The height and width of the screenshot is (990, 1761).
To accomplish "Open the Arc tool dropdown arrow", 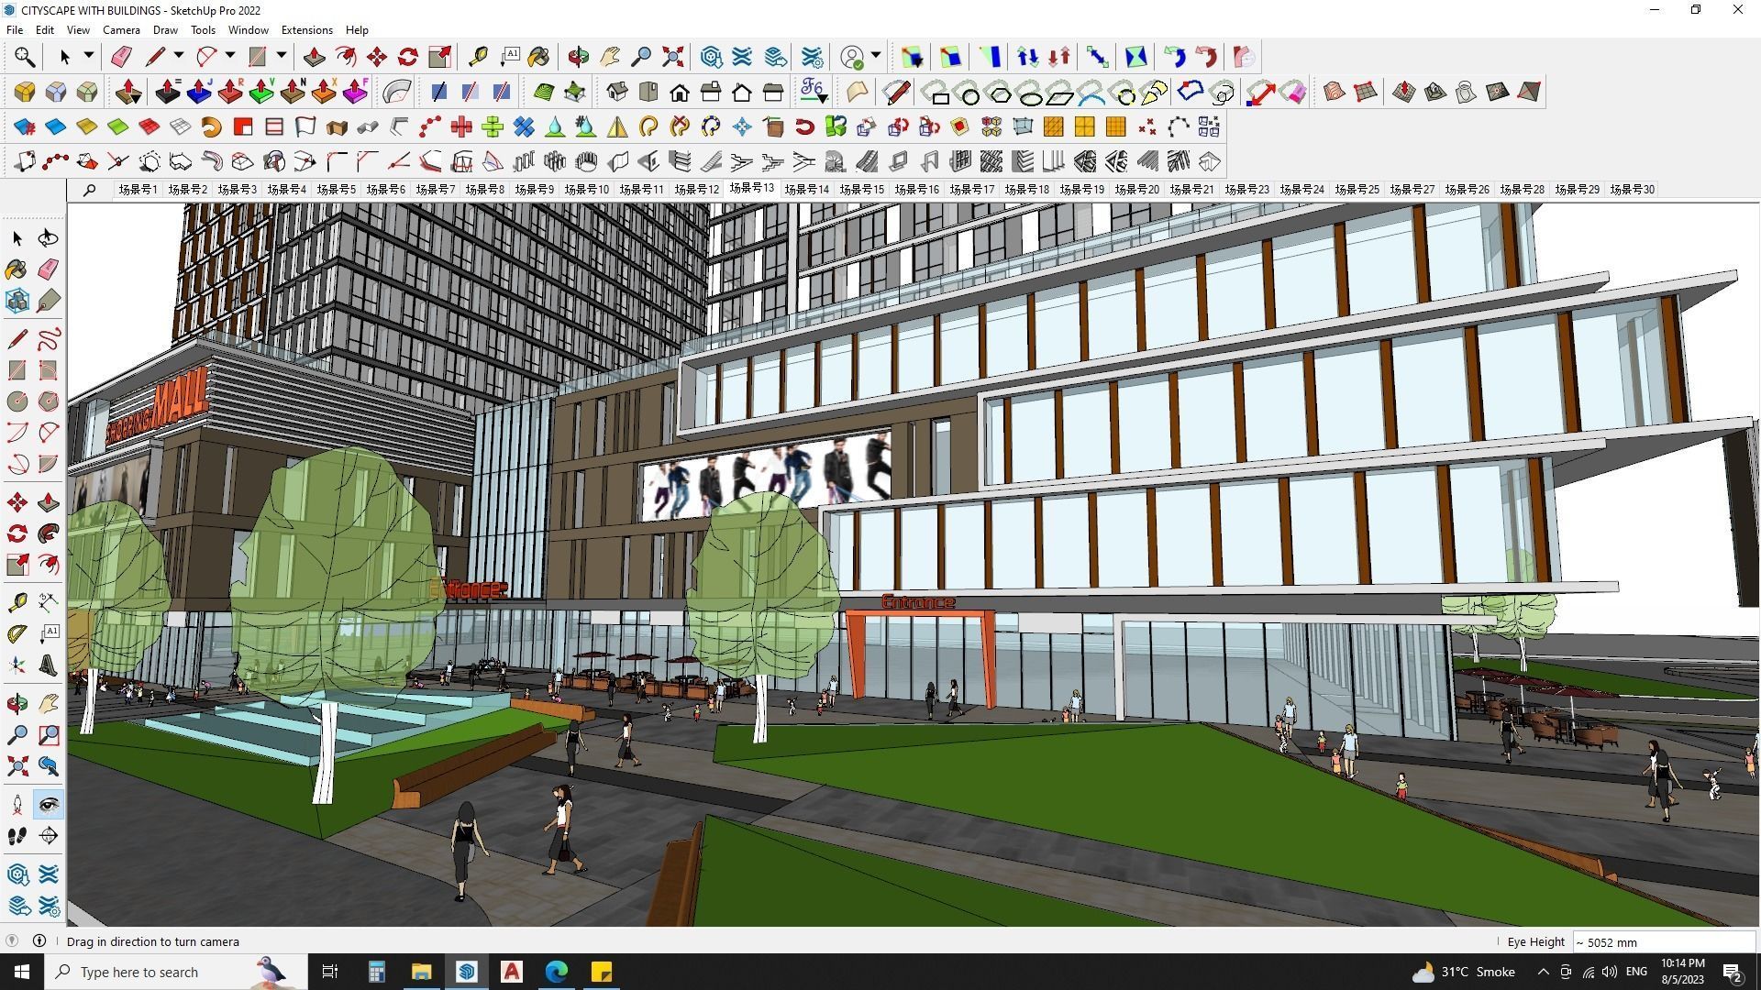I will 230,56.
